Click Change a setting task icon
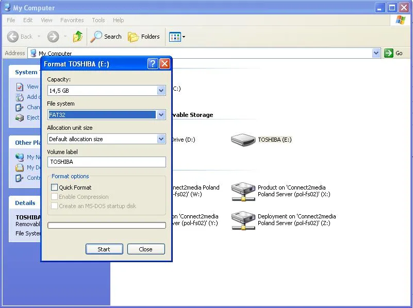Image resolution: width=413 pixels, height=308 pixels. pyautogui.click(x=20, y=107)
